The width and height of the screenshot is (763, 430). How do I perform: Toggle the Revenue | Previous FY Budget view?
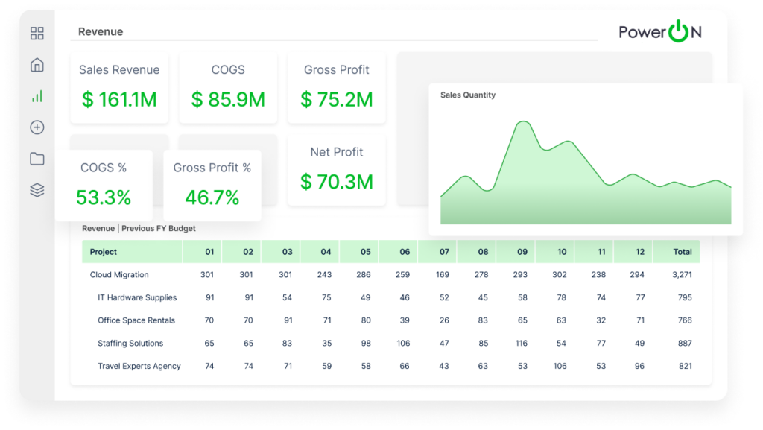139,229
